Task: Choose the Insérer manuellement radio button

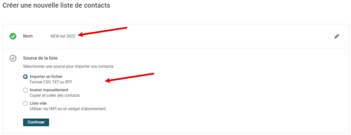Action: click(25, 90)
